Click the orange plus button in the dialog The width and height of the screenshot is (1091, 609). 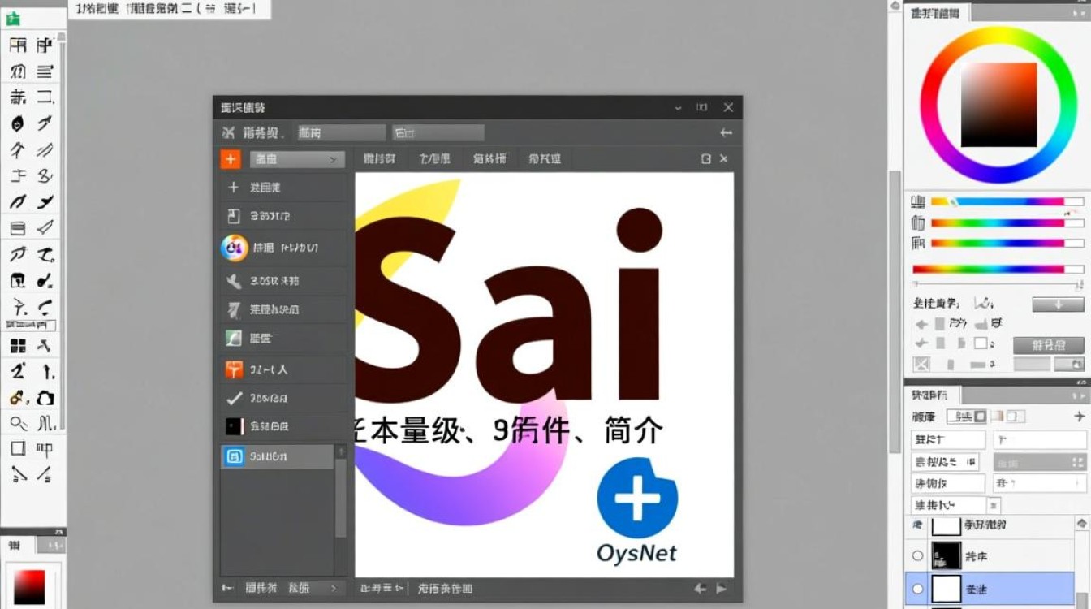[x=231, y=159]
